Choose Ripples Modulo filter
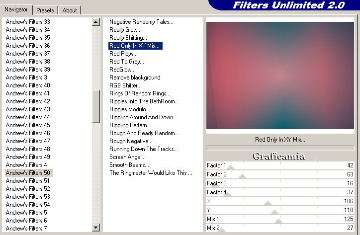 point(129,109)
